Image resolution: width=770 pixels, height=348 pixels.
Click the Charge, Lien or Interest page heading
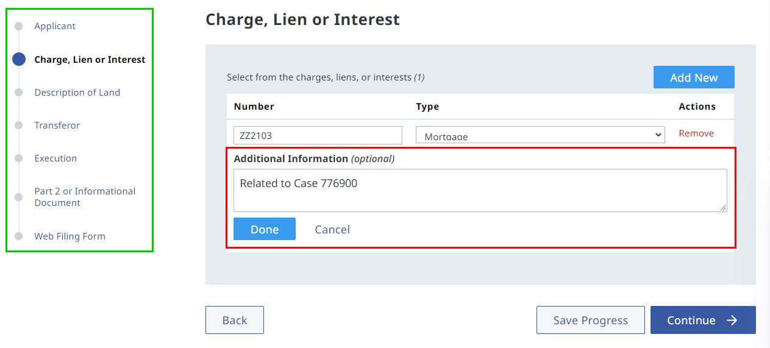click(x=302, y=20)
